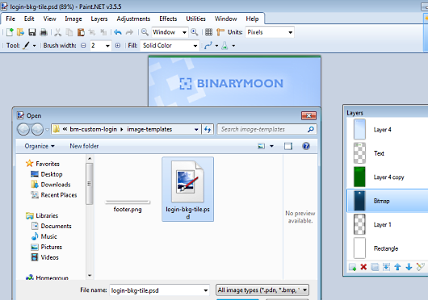Viewport: 428px width, 300px height.
Task: Click the Search image-templates field
Action: pos(267,129)
